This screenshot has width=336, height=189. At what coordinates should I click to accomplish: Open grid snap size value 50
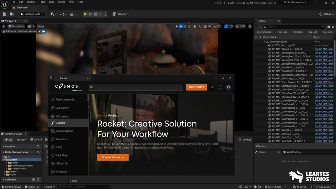209,26
